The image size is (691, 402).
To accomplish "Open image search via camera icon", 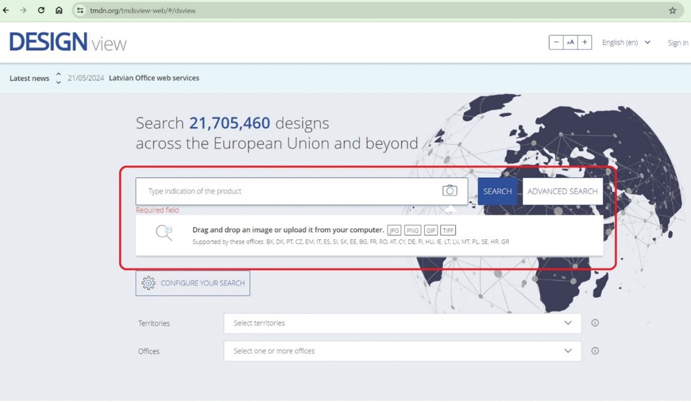I will [450, 191].
